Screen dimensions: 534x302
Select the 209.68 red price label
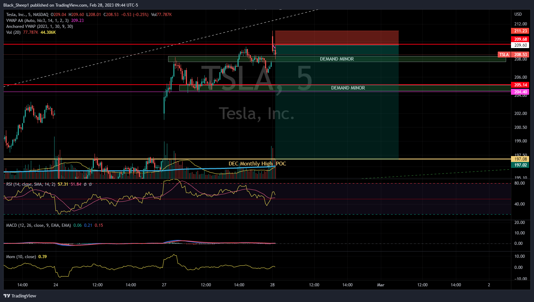coord(520,39)
